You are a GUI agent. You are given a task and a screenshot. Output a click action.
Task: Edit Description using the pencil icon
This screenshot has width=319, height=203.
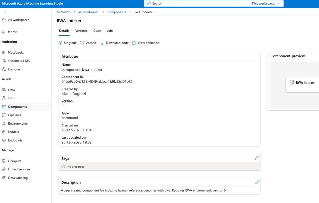pos(257,182)
